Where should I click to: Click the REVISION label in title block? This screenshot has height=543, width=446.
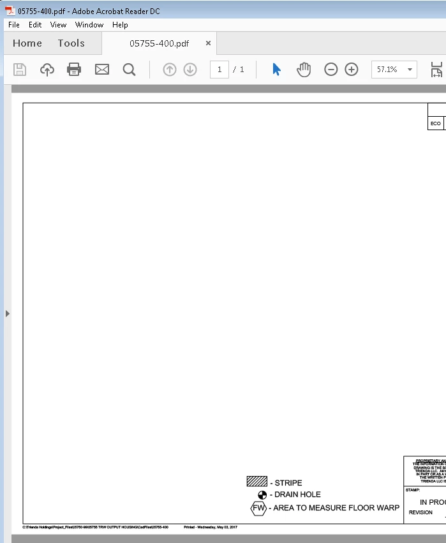[x=420, y=512]
